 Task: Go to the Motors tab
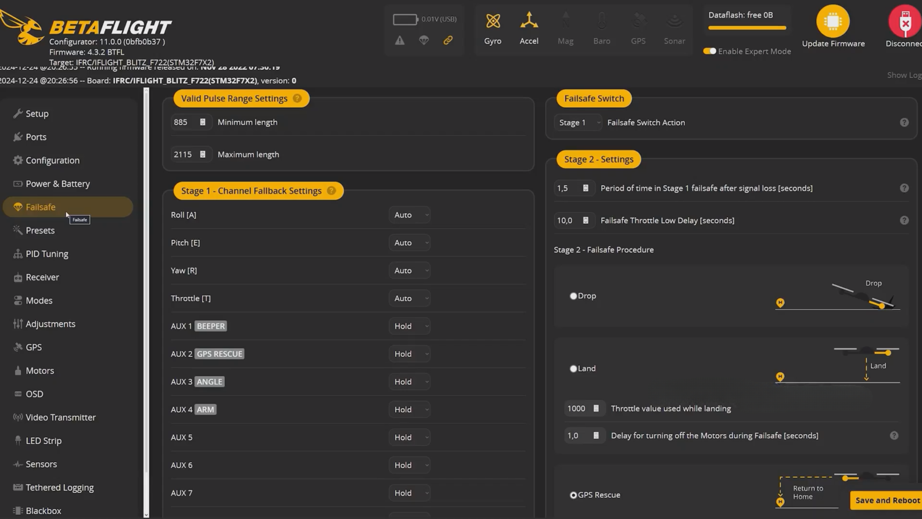click(40, 370)
